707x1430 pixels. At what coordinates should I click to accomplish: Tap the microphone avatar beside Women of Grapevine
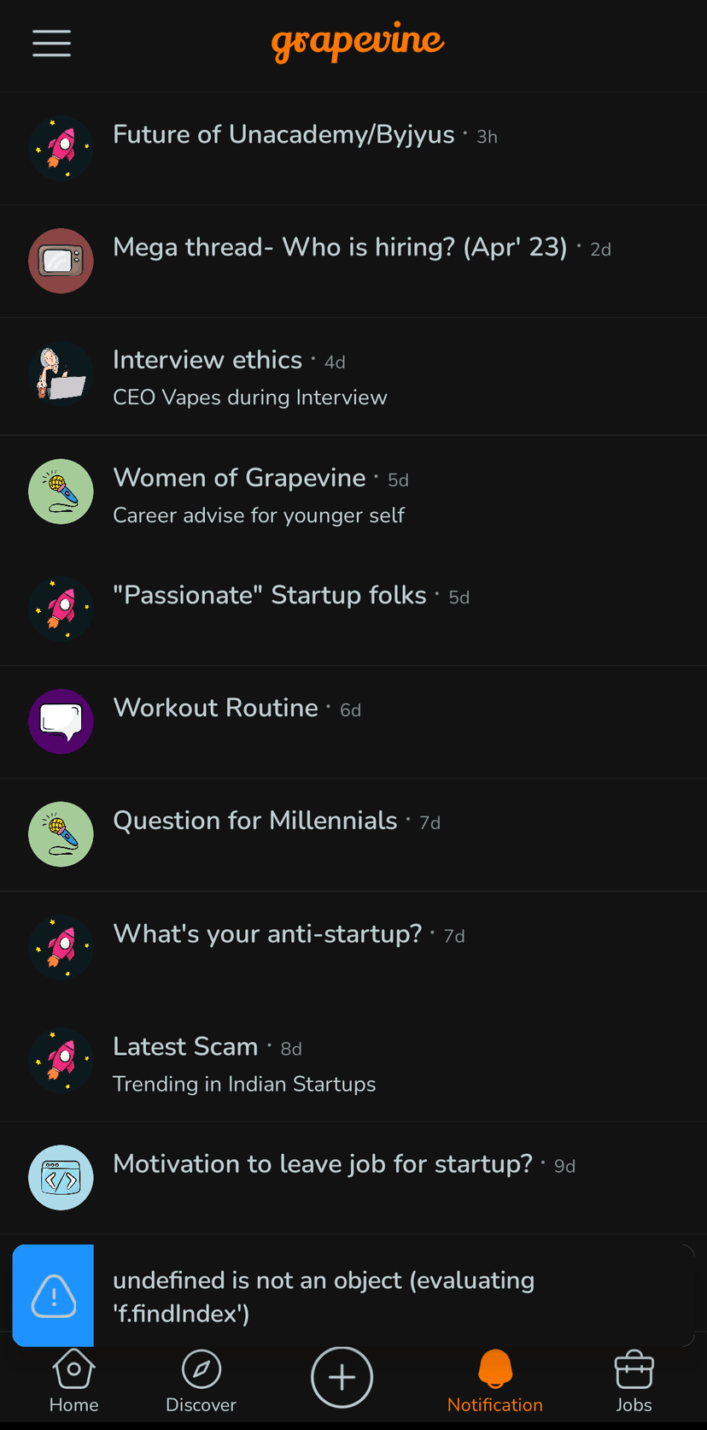click(61, 491)
